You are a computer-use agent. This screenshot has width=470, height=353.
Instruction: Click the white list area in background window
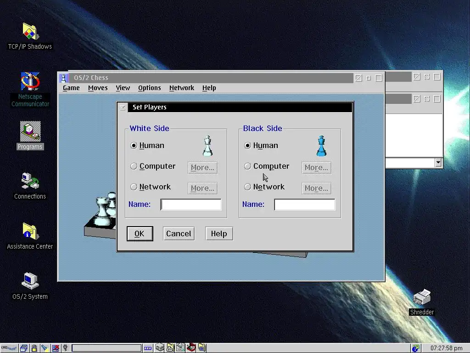pos(414,136)
